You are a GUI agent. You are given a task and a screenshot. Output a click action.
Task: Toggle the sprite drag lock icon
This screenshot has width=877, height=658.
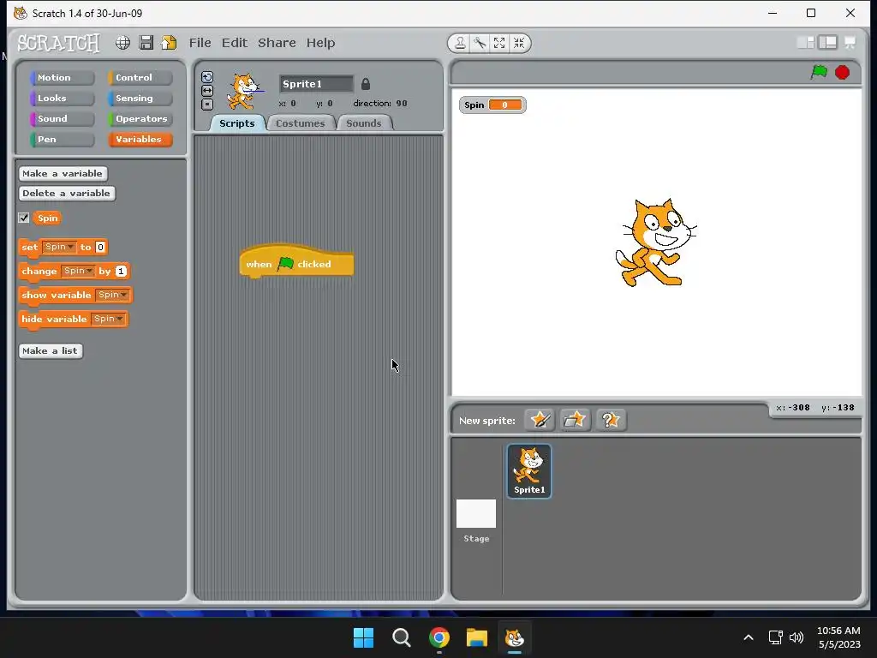(365, 84)
